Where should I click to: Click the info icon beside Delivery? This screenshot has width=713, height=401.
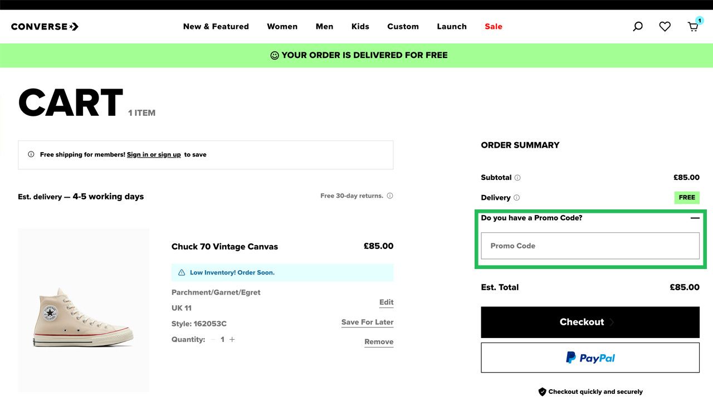[x=516, y=198]
